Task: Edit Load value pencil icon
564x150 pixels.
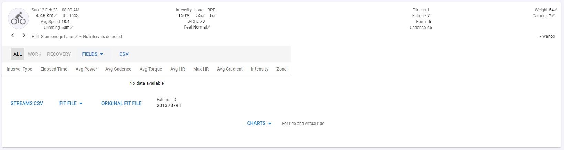Action: click(204, 15)
